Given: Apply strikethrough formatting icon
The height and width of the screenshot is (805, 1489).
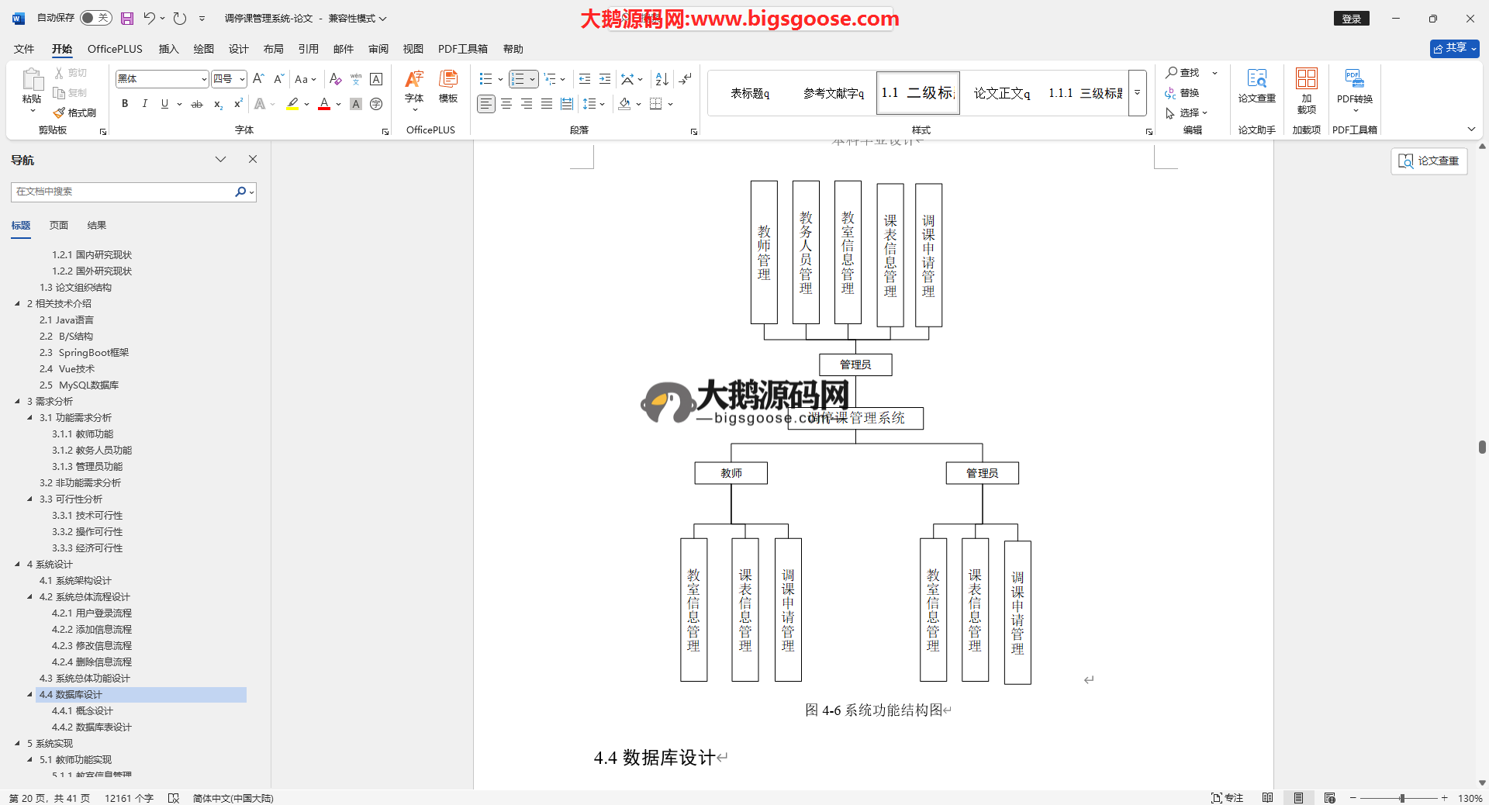Looking at the screenshot, I should point(197,104).
